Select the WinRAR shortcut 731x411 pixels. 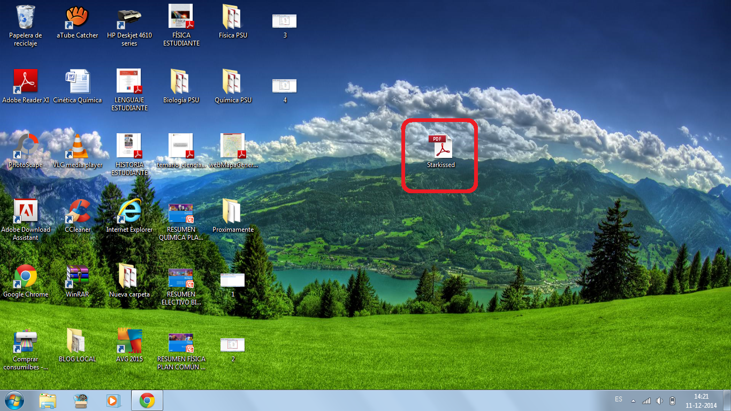[x=77, y=281]
